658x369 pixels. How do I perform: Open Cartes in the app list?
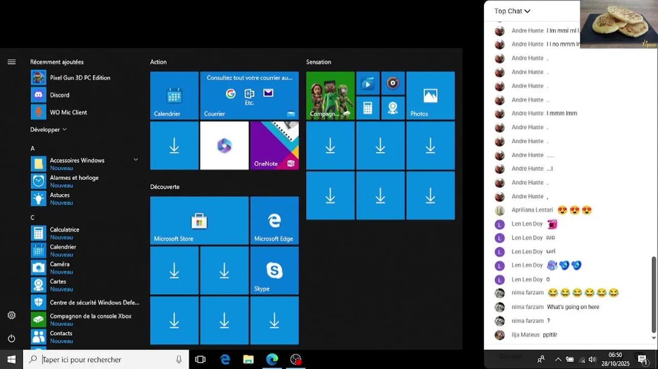pyautogui.click(x=85, y=285)
